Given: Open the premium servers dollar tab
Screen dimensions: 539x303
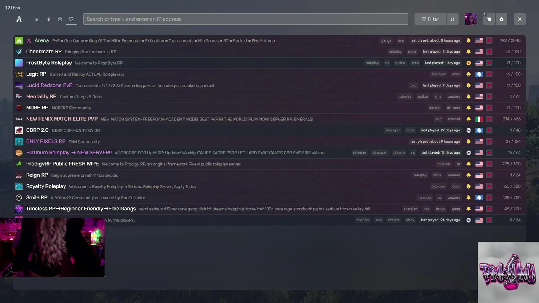Looking at the screenshot, I should coord(48,19).
